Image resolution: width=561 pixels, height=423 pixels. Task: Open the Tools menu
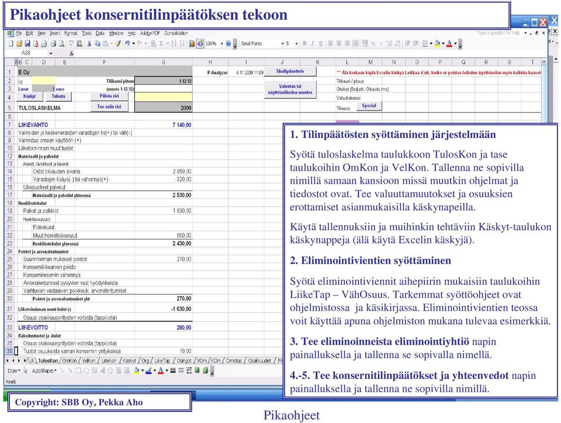pos(86,33)
